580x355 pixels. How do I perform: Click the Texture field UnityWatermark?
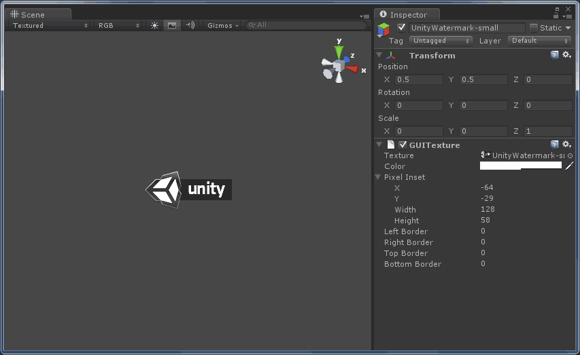[523, 155]
